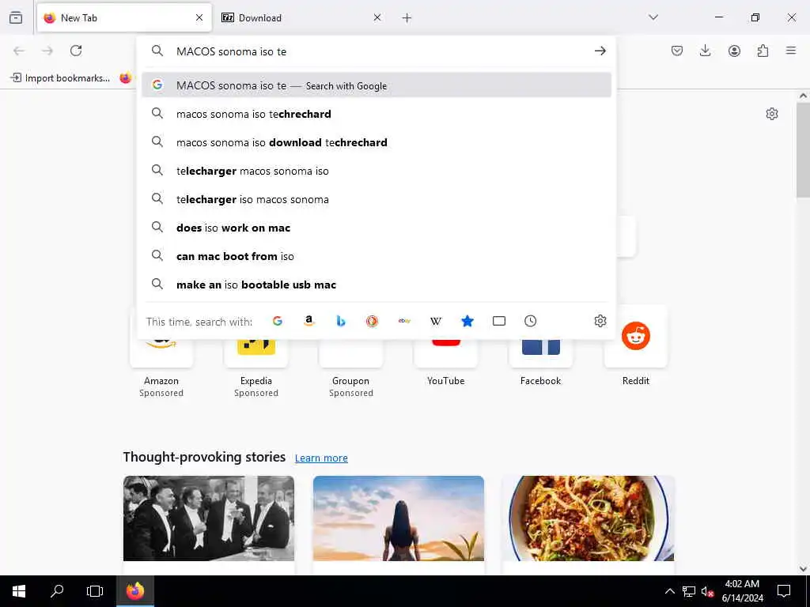810x607 pixels.
Task: Search this time with eBay
Action: [x=404, y=321]
